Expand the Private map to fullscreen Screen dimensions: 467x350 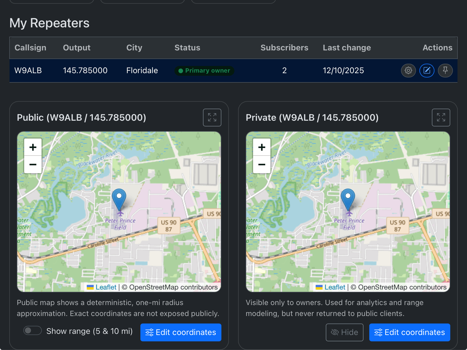441,118
